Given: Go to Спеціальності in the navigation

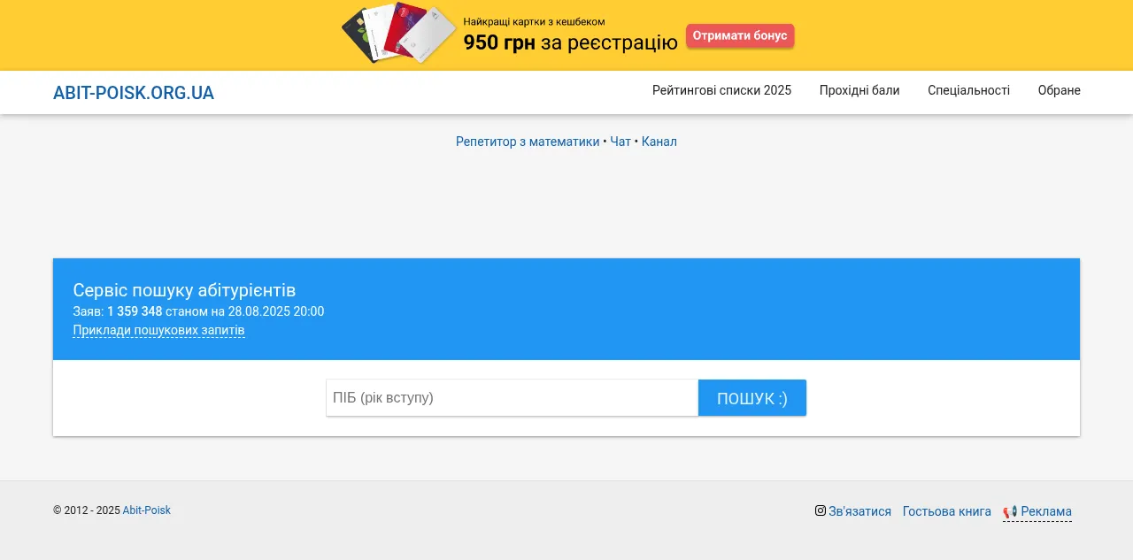Looking at the screenshot, I should pos(969,90).
